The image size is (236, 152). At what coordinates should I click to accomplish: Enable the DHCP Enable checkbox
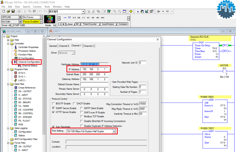(74, 103)
